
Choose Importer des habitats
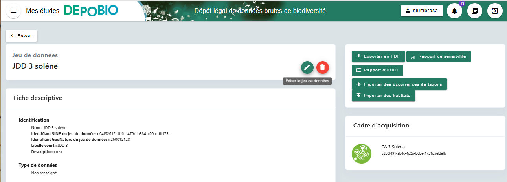[x=383, y=96]
